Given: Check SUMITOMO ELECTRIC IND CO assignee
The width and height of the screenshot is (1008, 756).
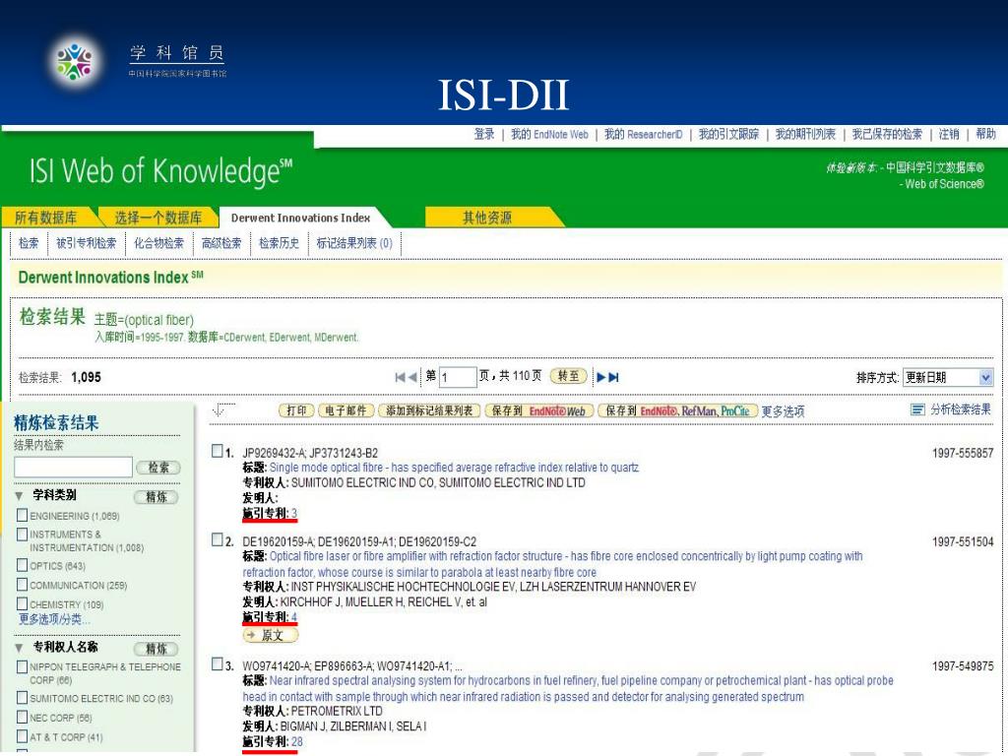Looking at the screenshot, I should click(22, 698).
